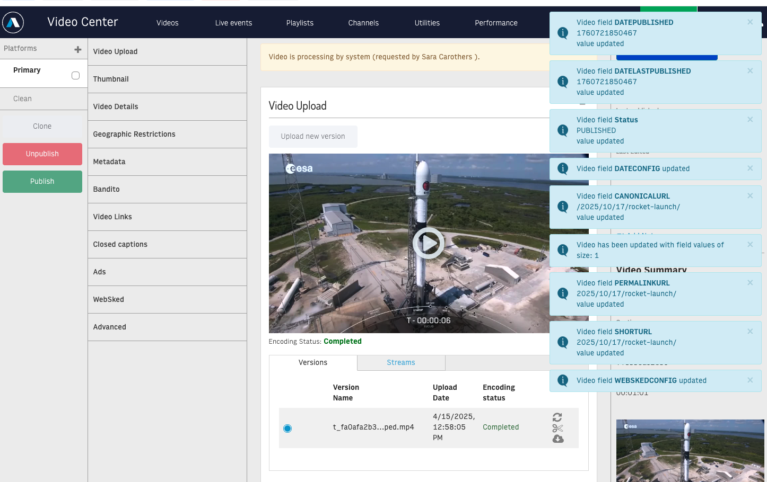Open the WebSked section
Viewport: 767px width, 482px height.
pos(167,300)
